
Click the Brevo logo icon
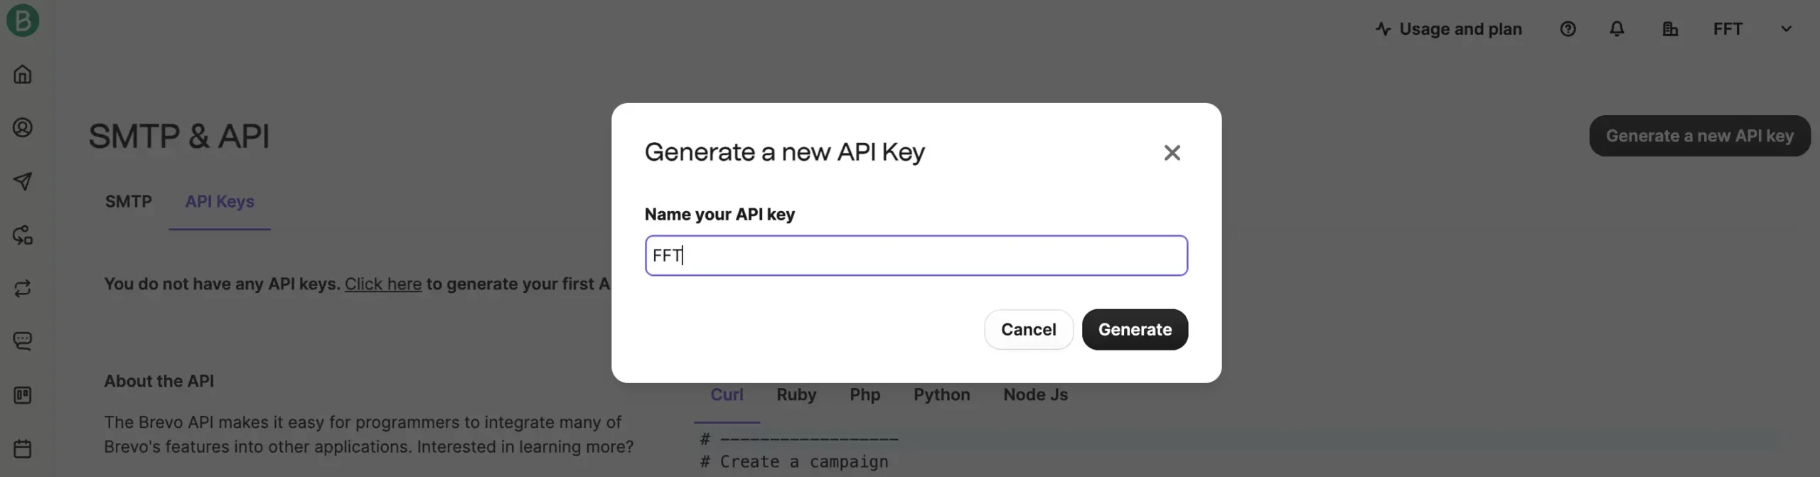coord(23,20)
